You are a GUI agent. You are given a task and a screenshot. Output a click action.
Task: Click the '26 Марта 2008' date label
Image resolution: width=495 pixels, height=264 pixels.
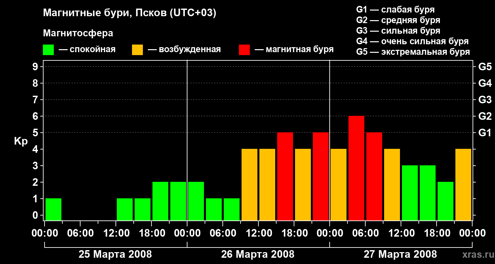(x=258, y=254)
